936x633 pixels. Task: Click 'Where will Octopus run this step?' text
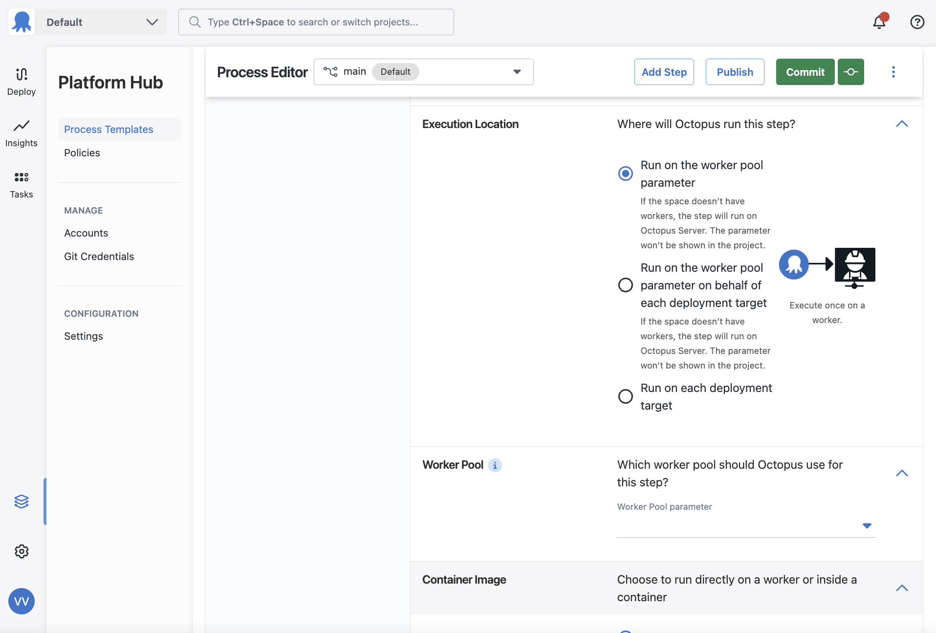point(706,124)
